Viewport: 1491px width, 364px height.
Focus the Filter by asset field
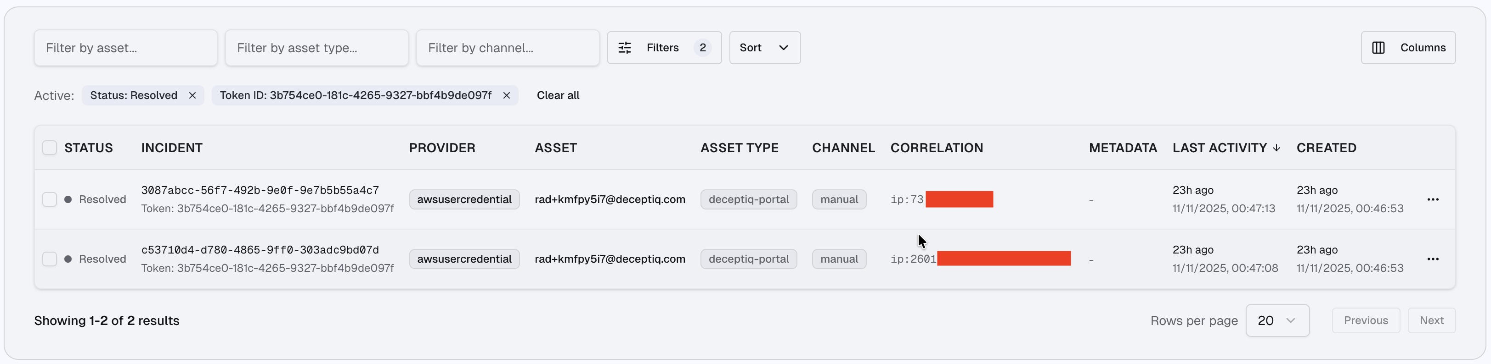coord(125,48)
